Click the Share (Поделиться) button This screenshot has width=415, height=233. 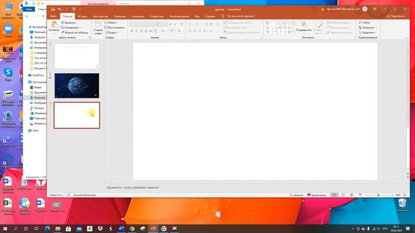pyautogui.click(x=396, y=16)
